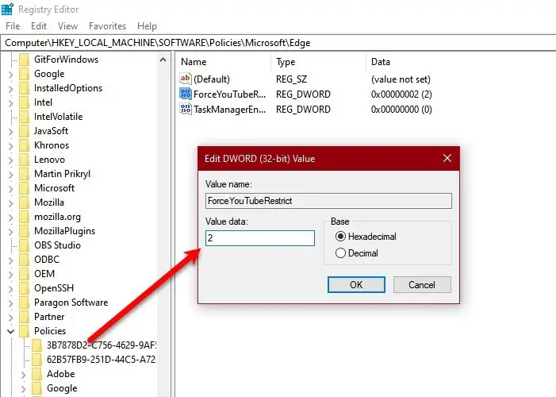Select the OpenSSH folder icon
The width and height of the screenshot is (556, 397).
click(24, 288)
